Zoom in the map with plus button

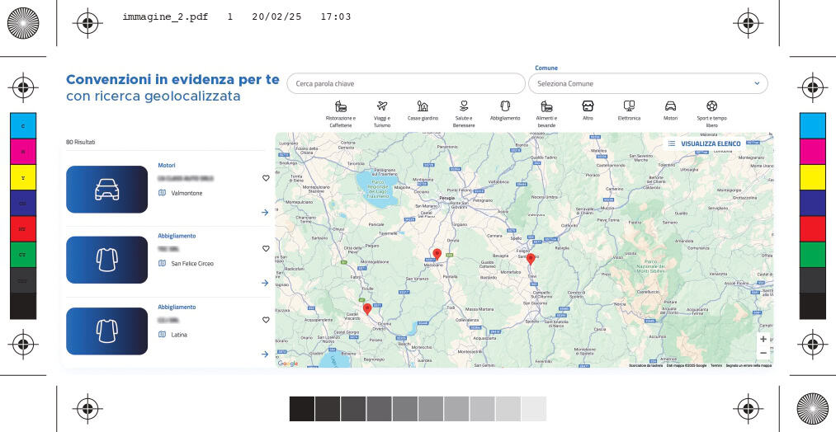[763, 339]
